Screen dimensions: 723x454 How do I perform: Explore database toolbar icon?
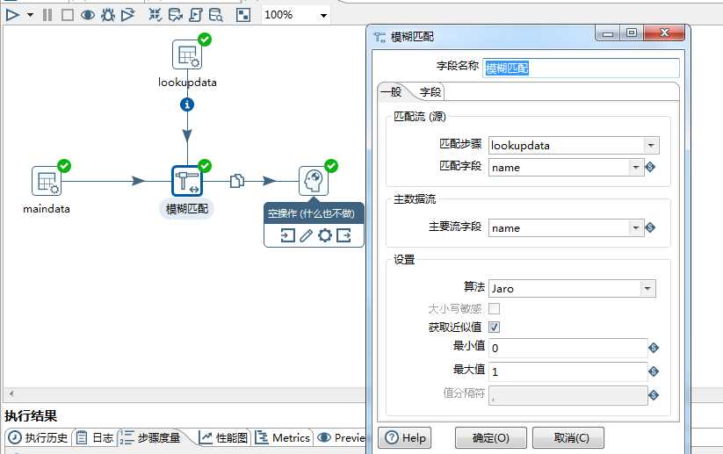(x=216, y=15)
